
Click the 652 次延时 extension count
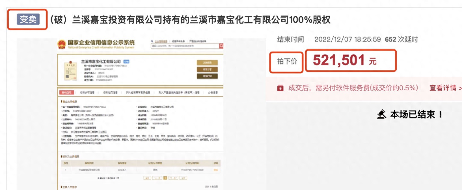401,39
